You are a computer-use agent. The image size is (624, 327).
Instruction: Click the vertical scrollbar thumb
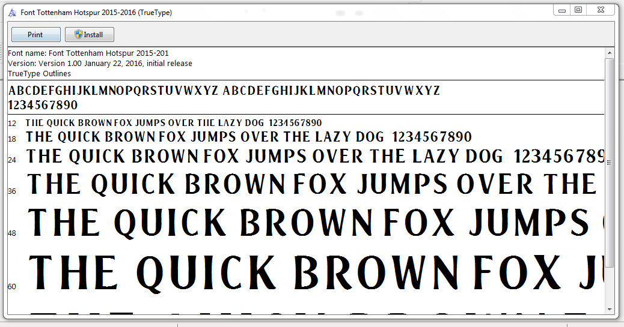tap(610, 163)
